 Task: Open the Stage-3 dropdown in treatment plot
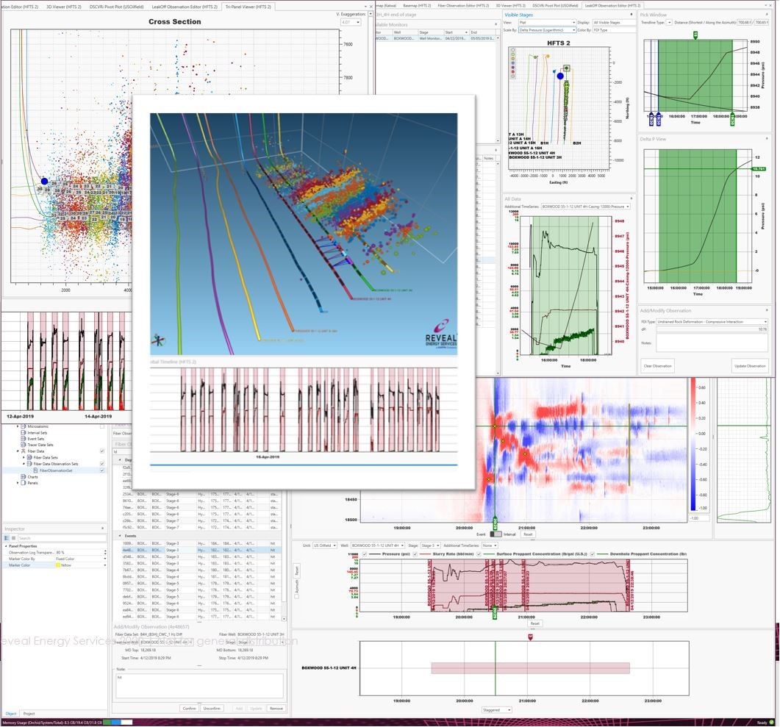(430, 545)
